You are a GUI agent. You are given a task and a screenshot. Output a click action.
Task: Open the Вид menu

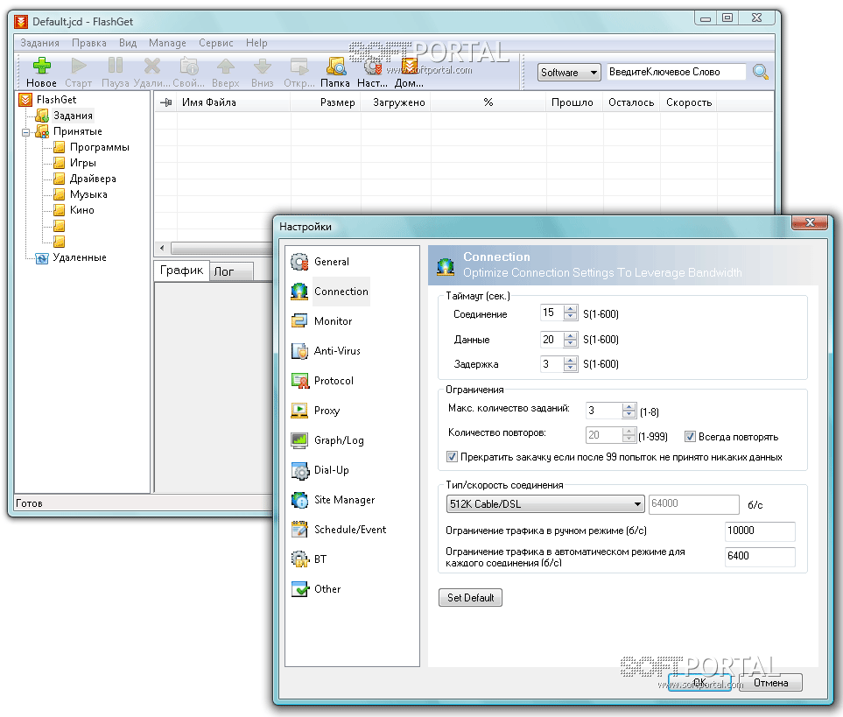[x=128, y=43]
